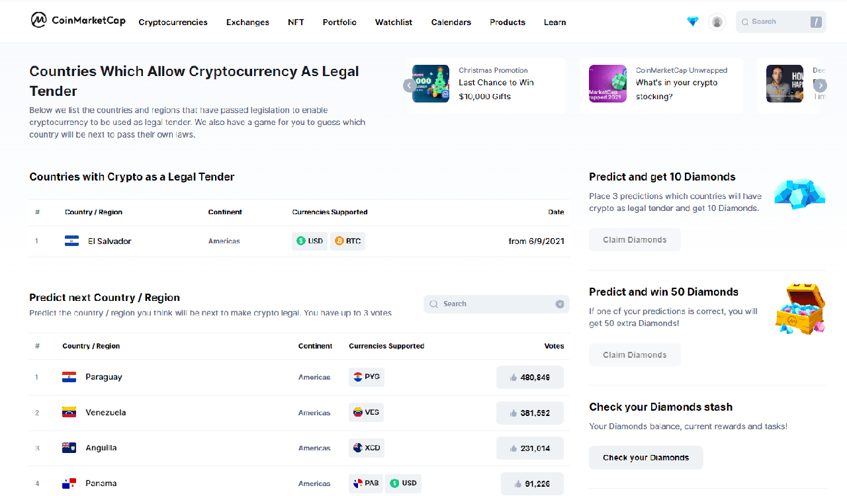Open the diamond rewards icon in header
Screen dimensions: 847x496
point(693,22)
